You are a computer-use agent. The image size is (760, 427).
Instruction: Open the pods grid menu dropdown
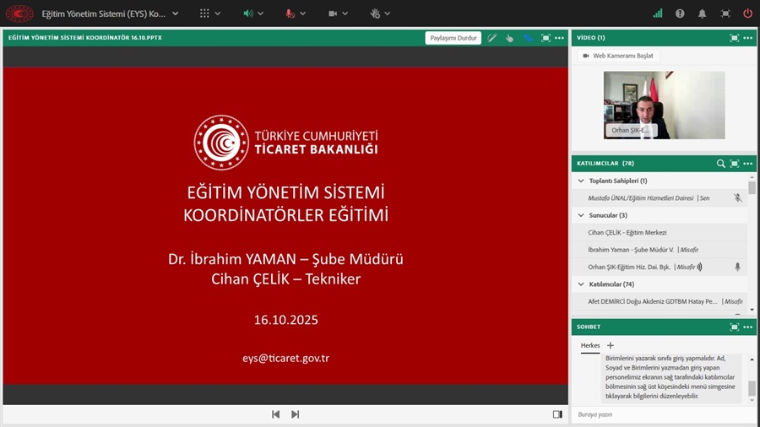[204, 14]
